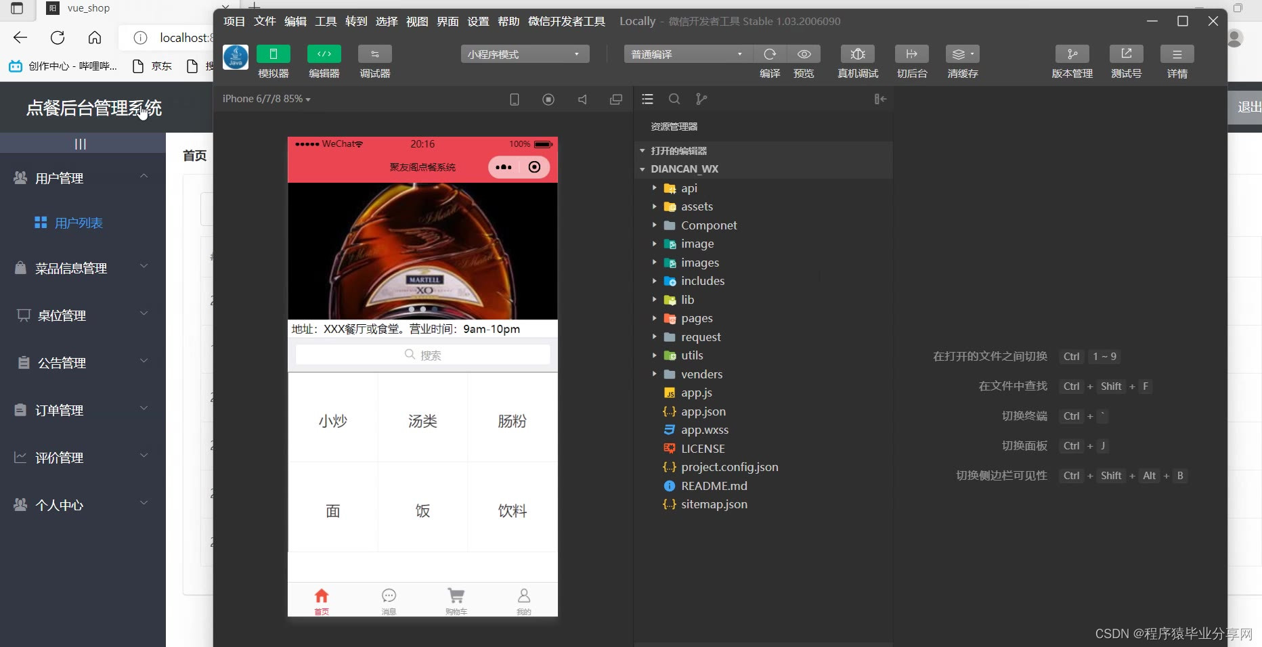The image size is (1262, 647).
Task: Expand 订单管理 in admin sidebar
Action: (x=83, y=410)
